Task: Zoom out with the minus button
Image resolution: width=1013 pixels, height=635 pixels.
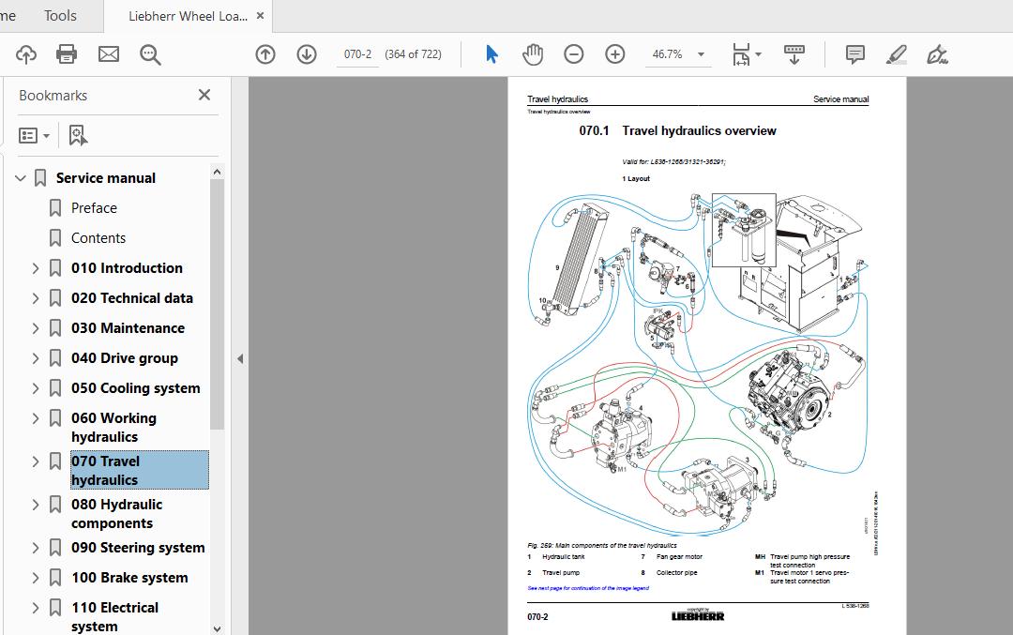Action: pyautogui.click(x=574, y=54)
